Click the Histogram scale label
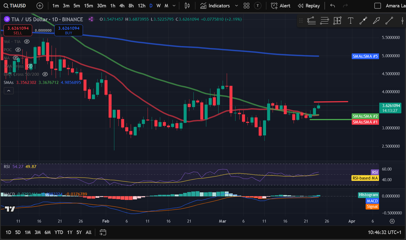 368,195
